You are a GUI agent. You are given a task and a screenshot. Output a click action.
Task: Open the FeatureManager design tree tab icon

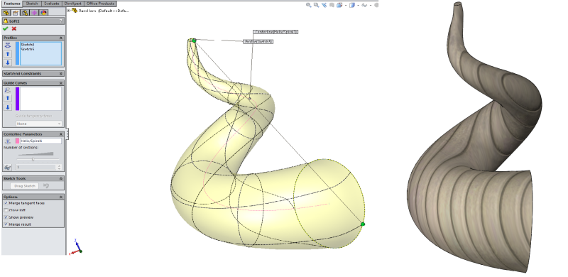pos(6,13)
